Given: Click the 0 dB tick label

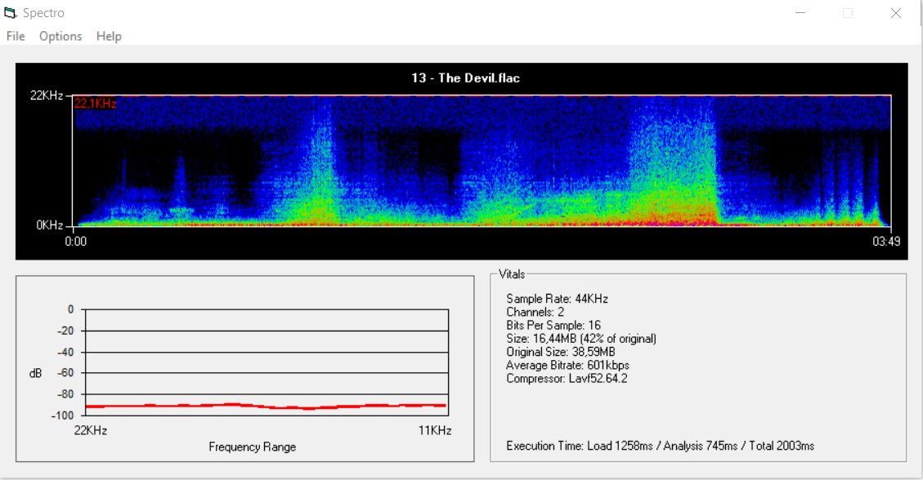Looking at the screenshot, I should point(70,309).
